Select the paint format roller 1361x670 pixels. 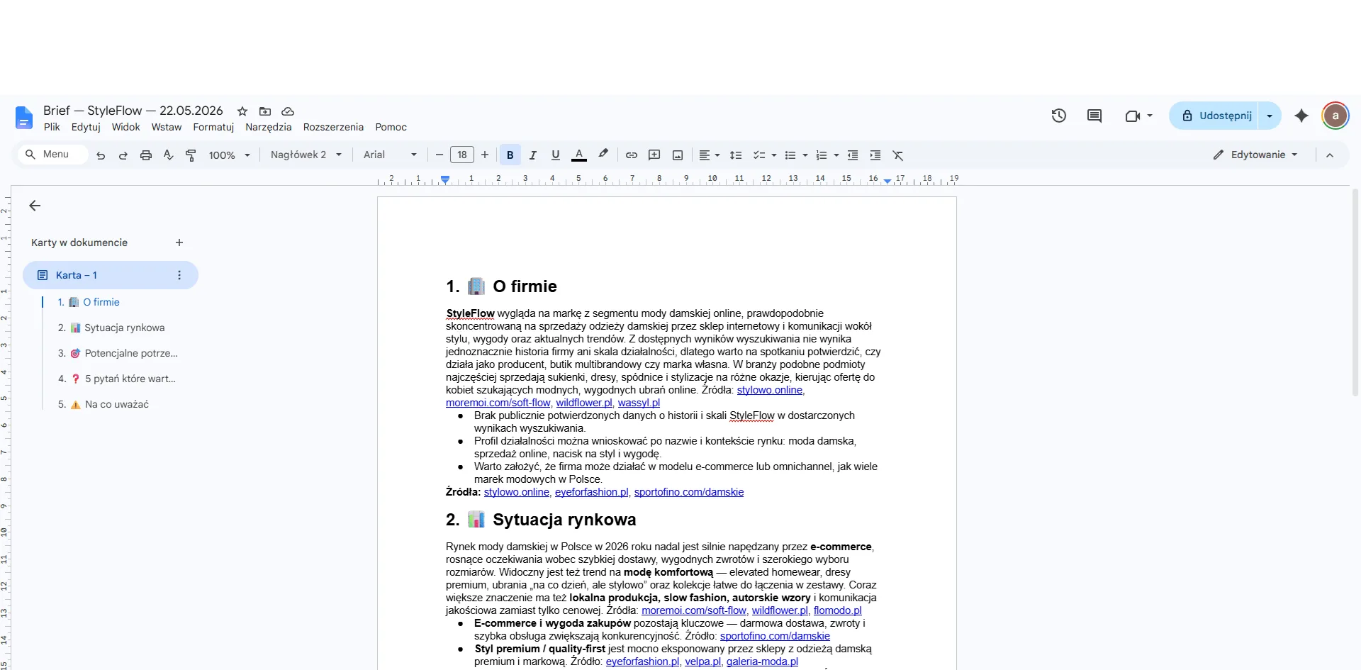[x=191, y=155]
